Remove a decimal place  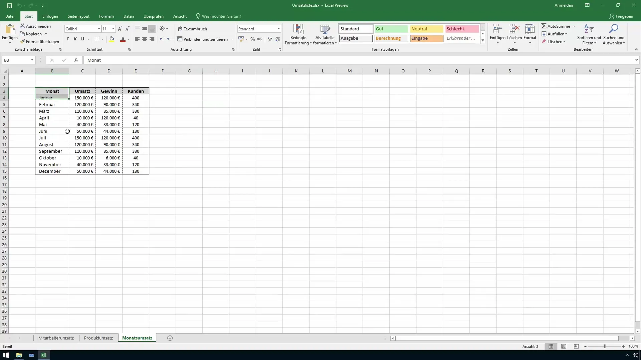(277, 39)
